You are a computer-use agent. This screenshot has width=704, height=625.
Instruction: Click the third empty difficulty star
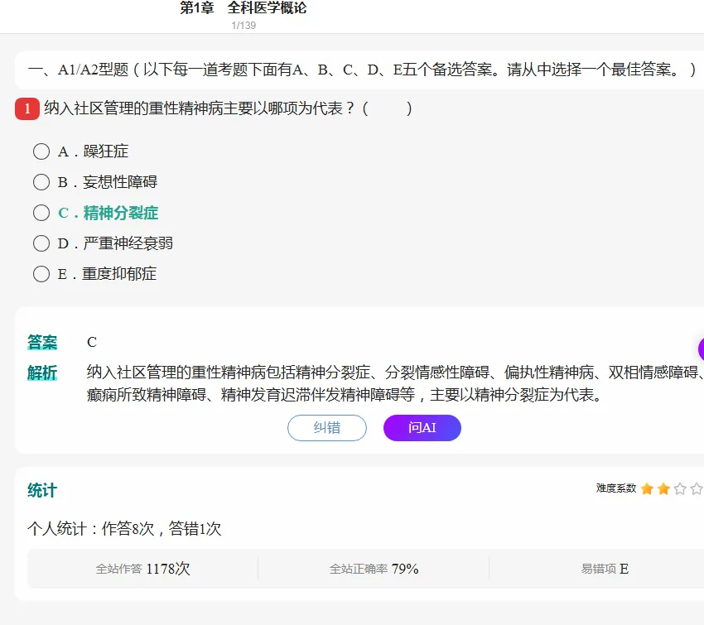coord(680,488)
